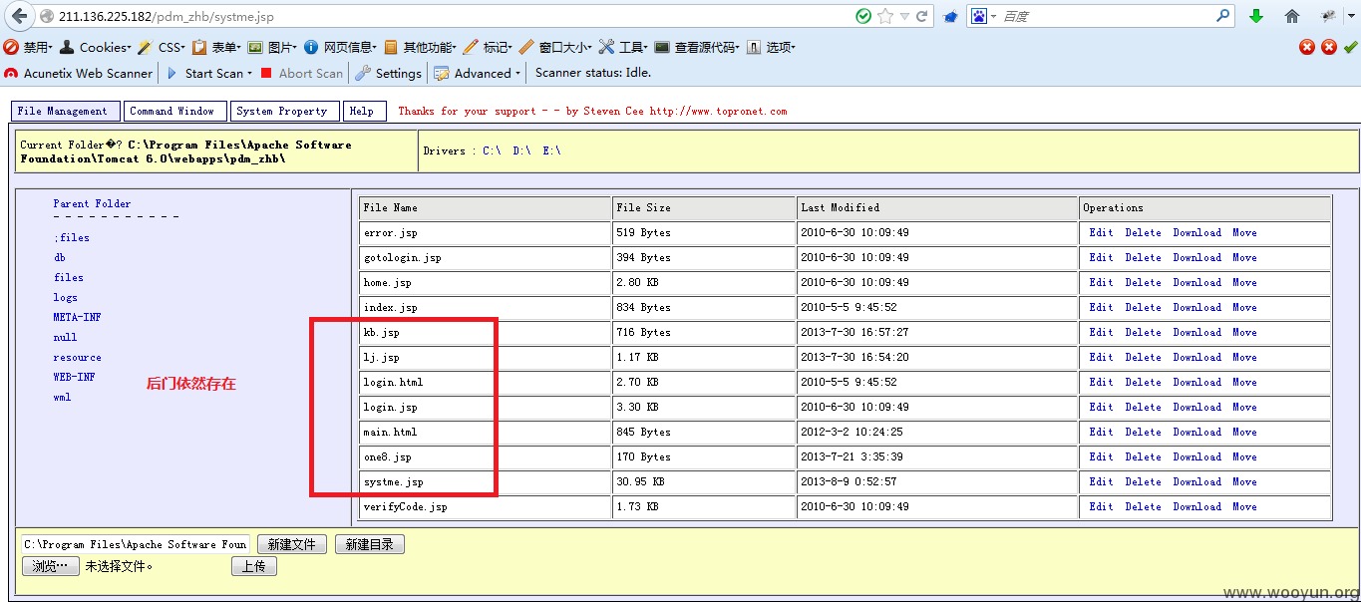1361x602 pixels.
Task: Open the Cookies developer toolbar menu
Action: [96, 47]
